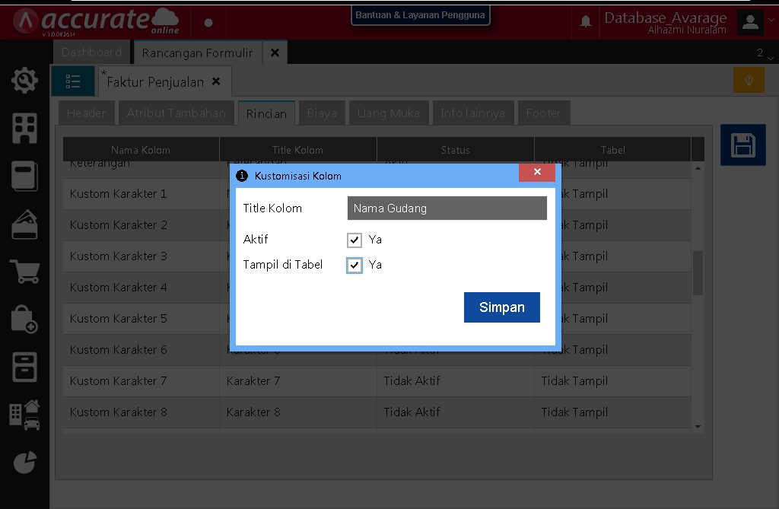Image resolution: width=779 pixels, height=509 pixels.
Task: Open the purchase bag module icon
Action: point(25,320)
